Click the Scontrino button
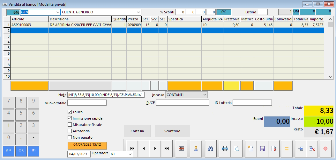The image size is (336, 160). click(x=172, y=131)
